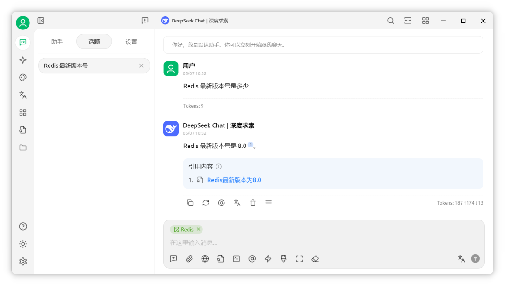
Task: Focus the message input field
Action: [x=324, y=242]
